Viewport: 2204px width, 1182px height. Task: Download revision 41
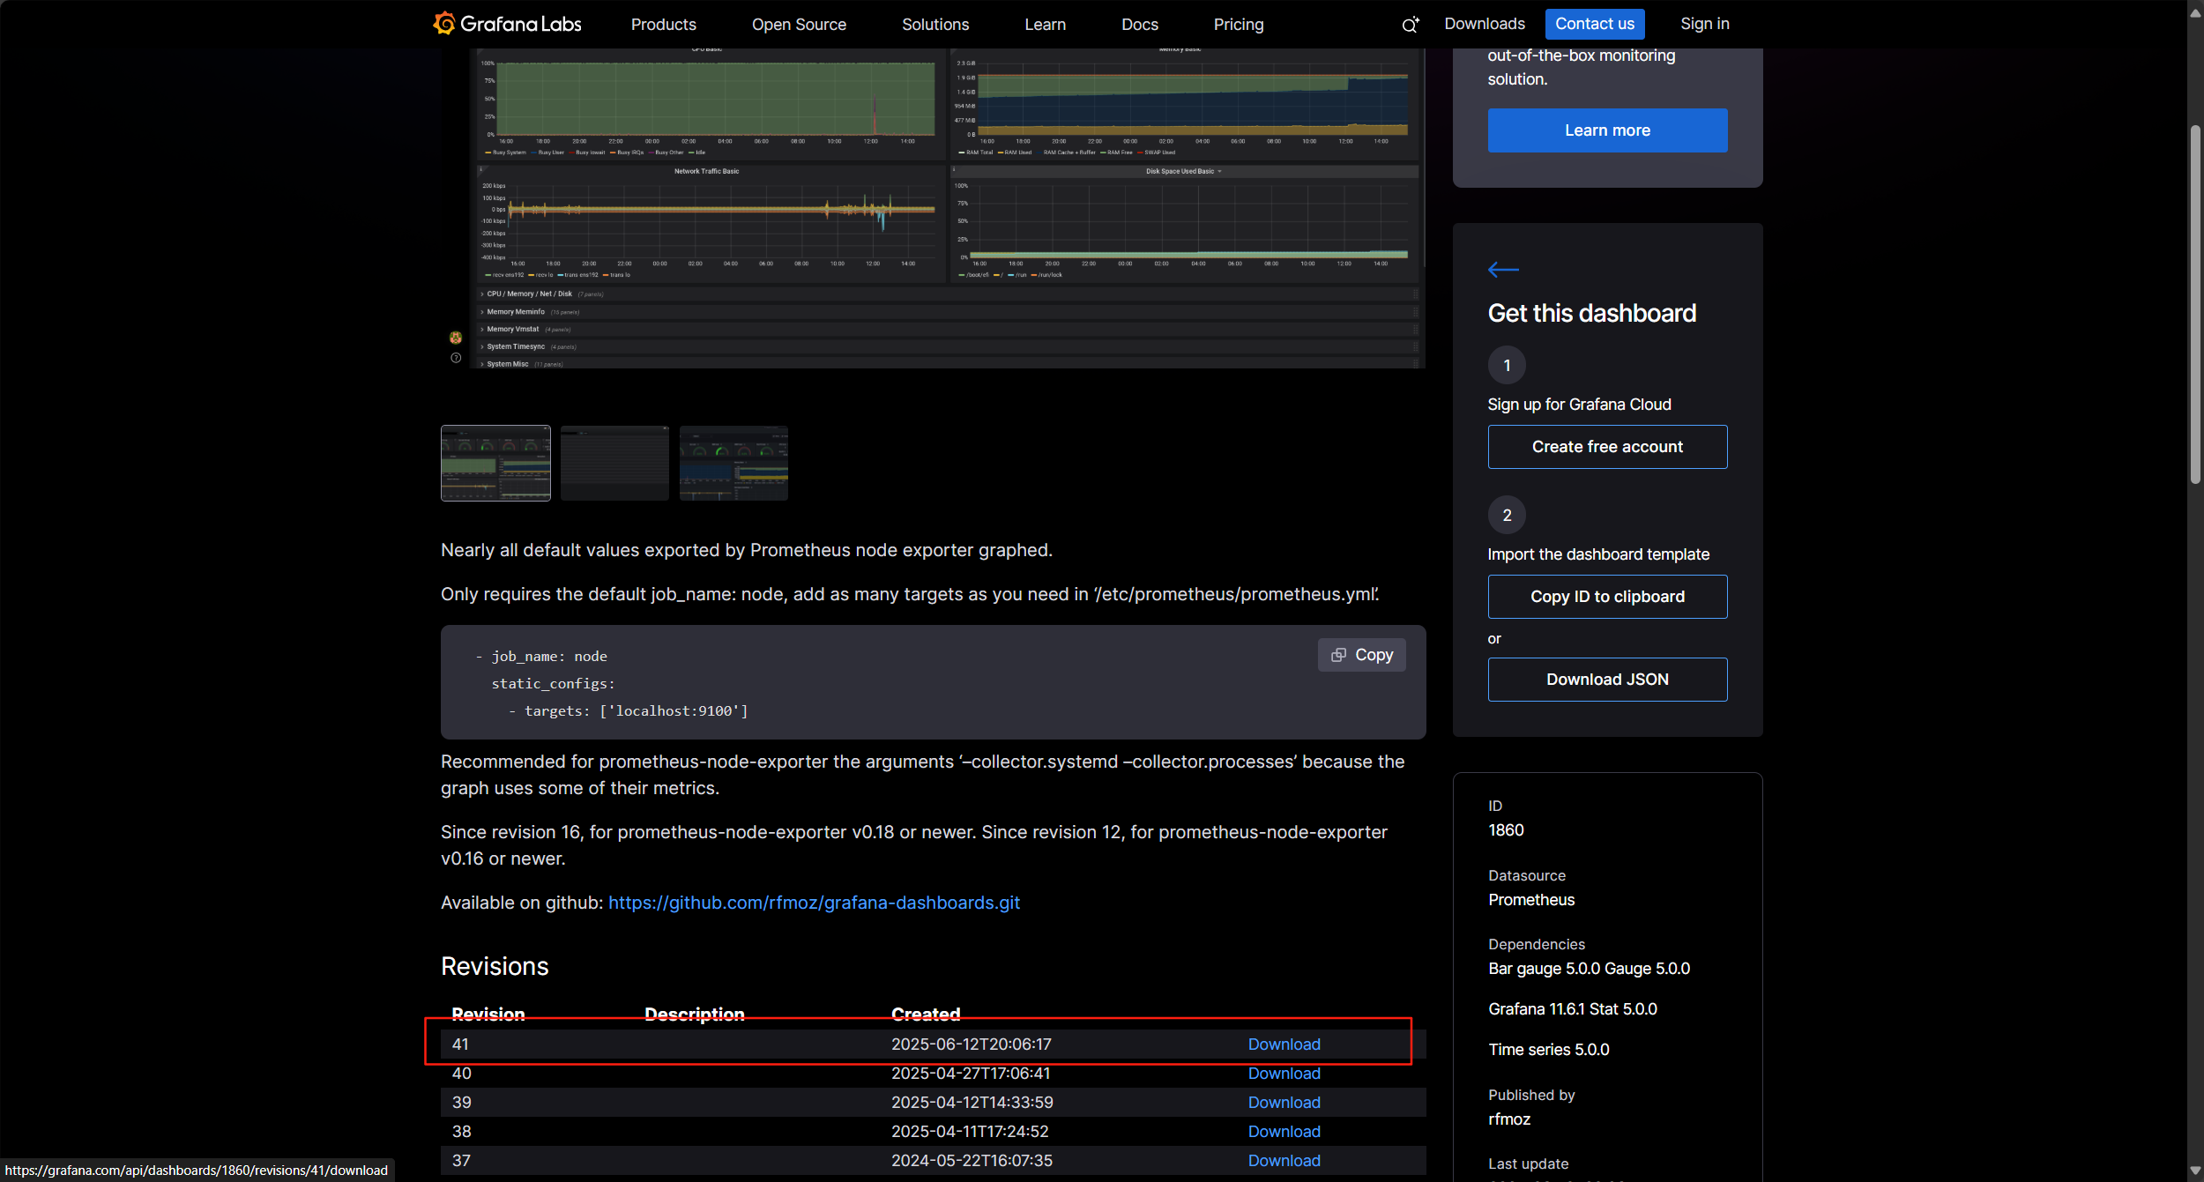coord(1284,1044)
